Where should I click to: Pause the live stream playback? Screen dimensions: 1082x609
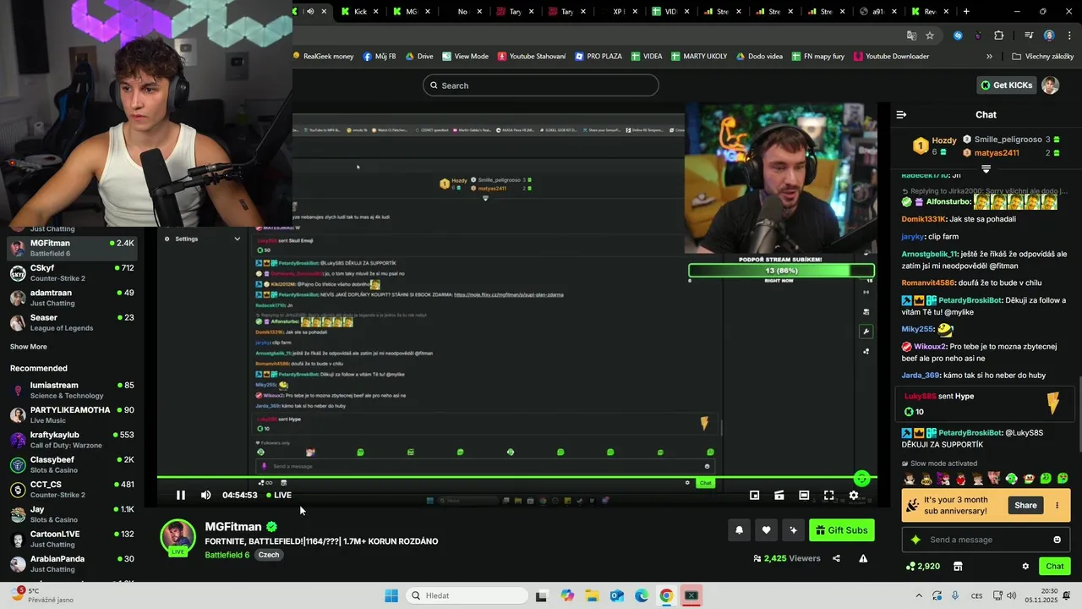coord(180,496)
